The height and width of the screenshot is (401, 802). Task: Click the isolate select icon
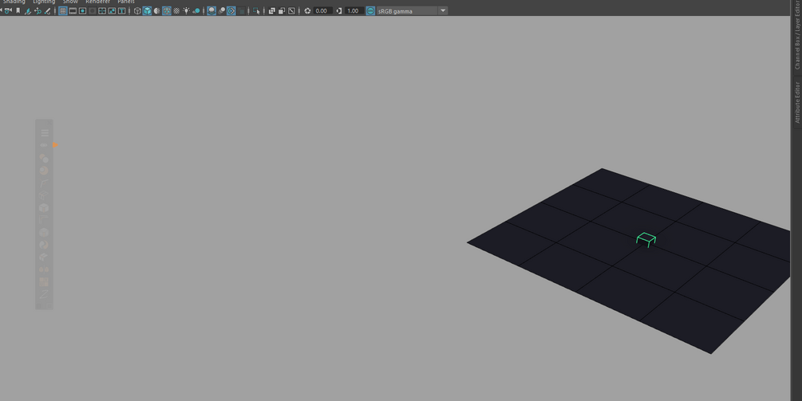click(257, 10)
